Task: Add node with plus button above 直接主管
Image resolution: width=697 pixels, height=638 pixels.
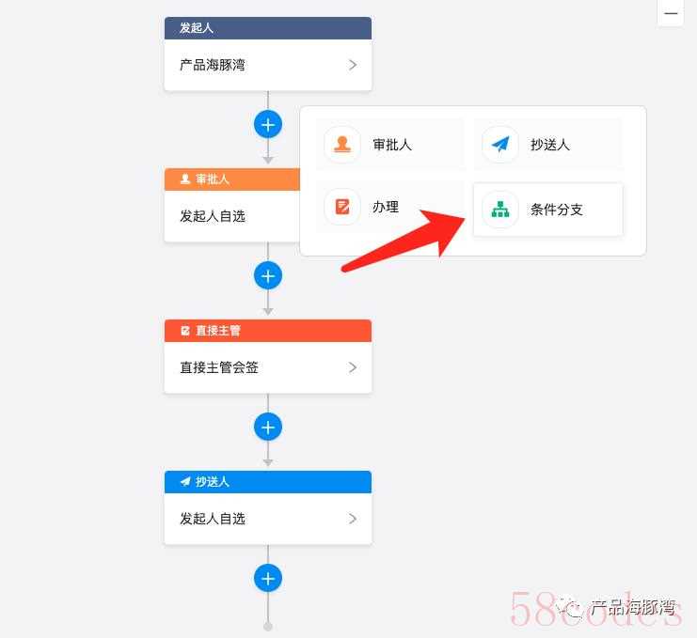Action: [267, 276]
